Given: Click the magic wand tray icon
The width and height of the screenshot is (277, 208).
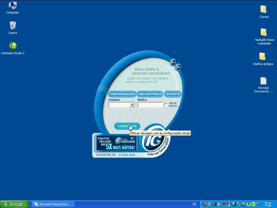Looking at the screenshot, I should (x=258, y=204).
